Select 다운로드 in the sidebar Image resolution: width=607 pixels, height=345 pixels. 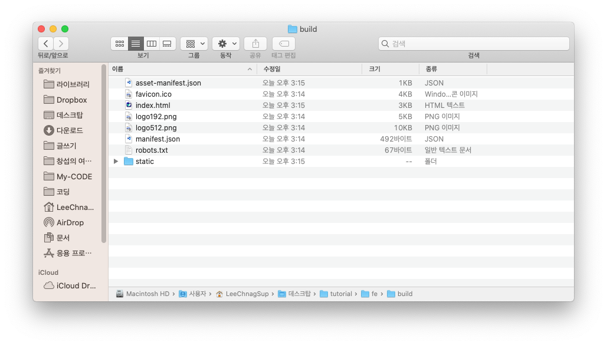pos(64,130)
